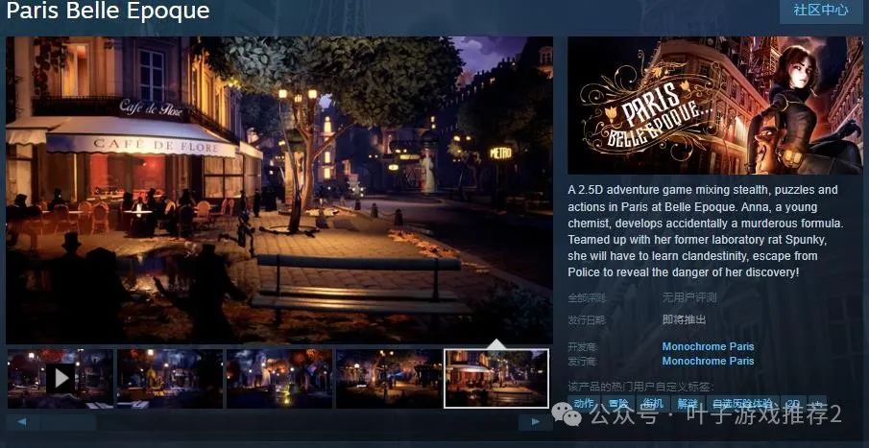Select the second screenshot thumbnail in the strip
Viewport: 869px width, 448px height.
pos(170,379)
